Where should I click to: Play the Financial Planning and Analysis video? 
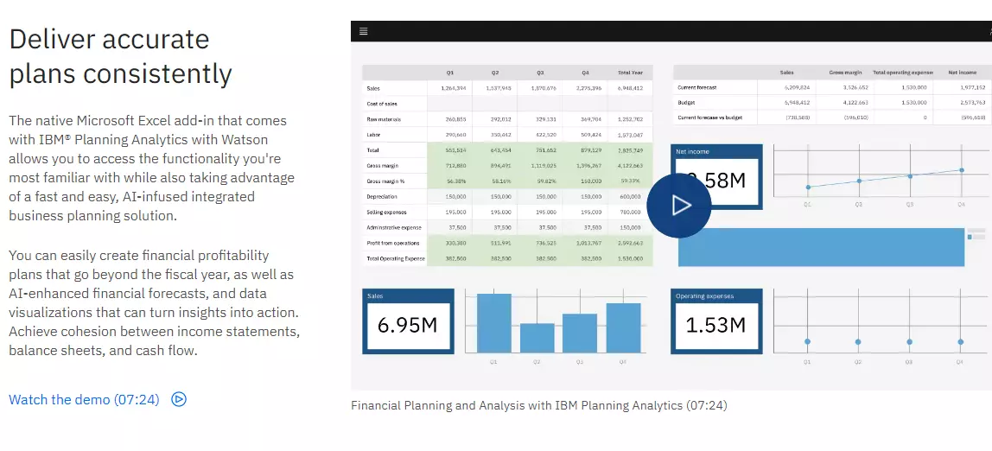click(x=679, y=205)
